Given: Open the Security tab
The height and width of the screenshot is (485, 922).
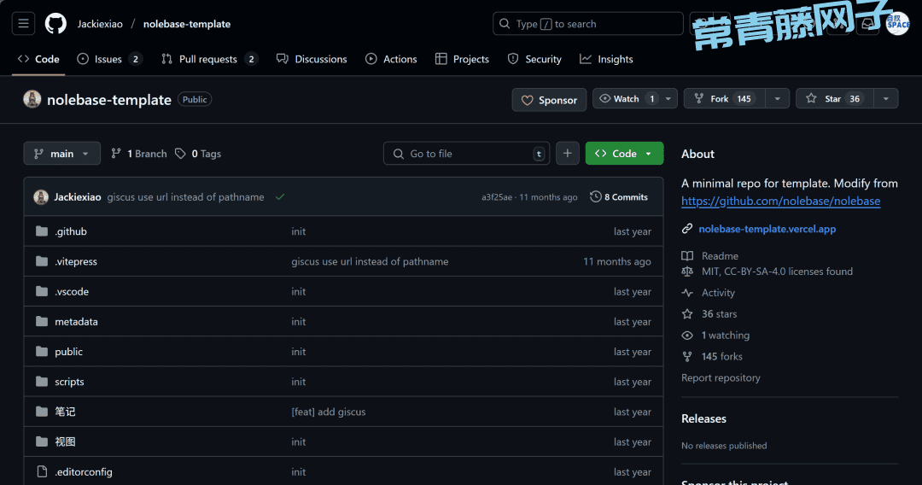Looking at the screenshot, I should tap(534, 59).
